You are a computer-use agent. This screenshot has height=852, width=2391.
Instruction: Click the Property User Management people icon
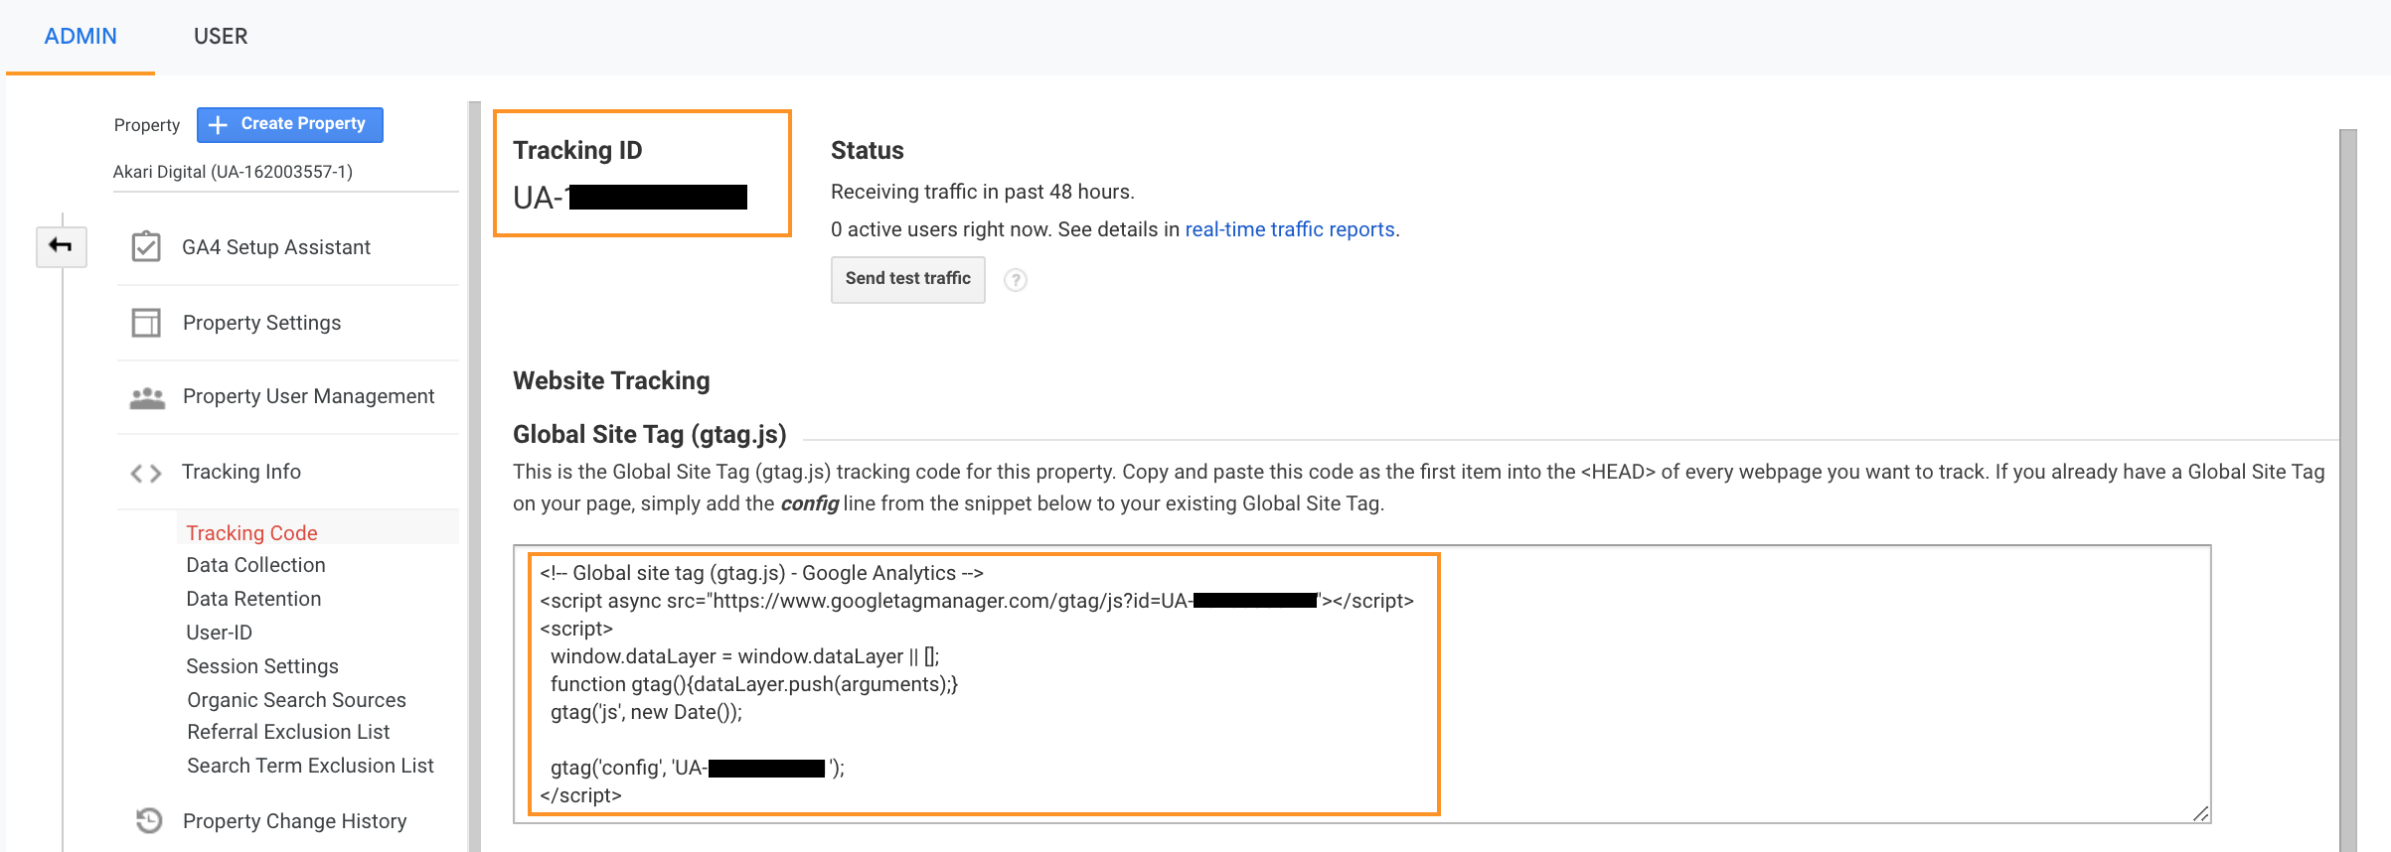coord(147,397)
